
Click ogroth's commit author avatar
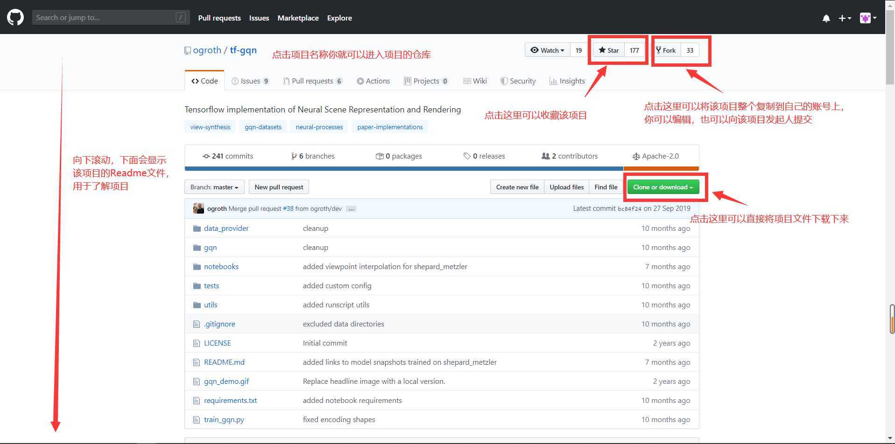[x=198, y=208]
